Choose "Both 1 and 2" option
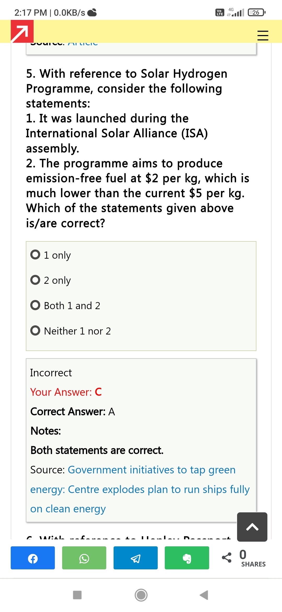 (36, 305)
